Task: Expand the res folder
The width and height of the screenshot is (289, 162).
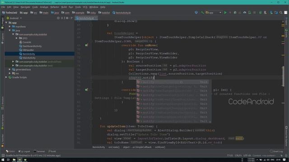Action: (10, 73)
